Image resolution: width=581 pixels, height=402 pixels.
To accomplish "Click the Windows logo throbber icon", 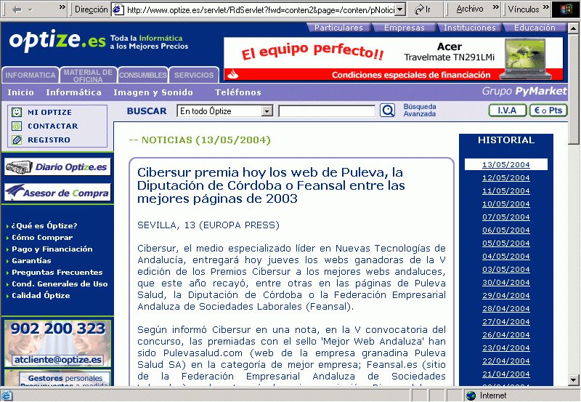I will [566, 9].
